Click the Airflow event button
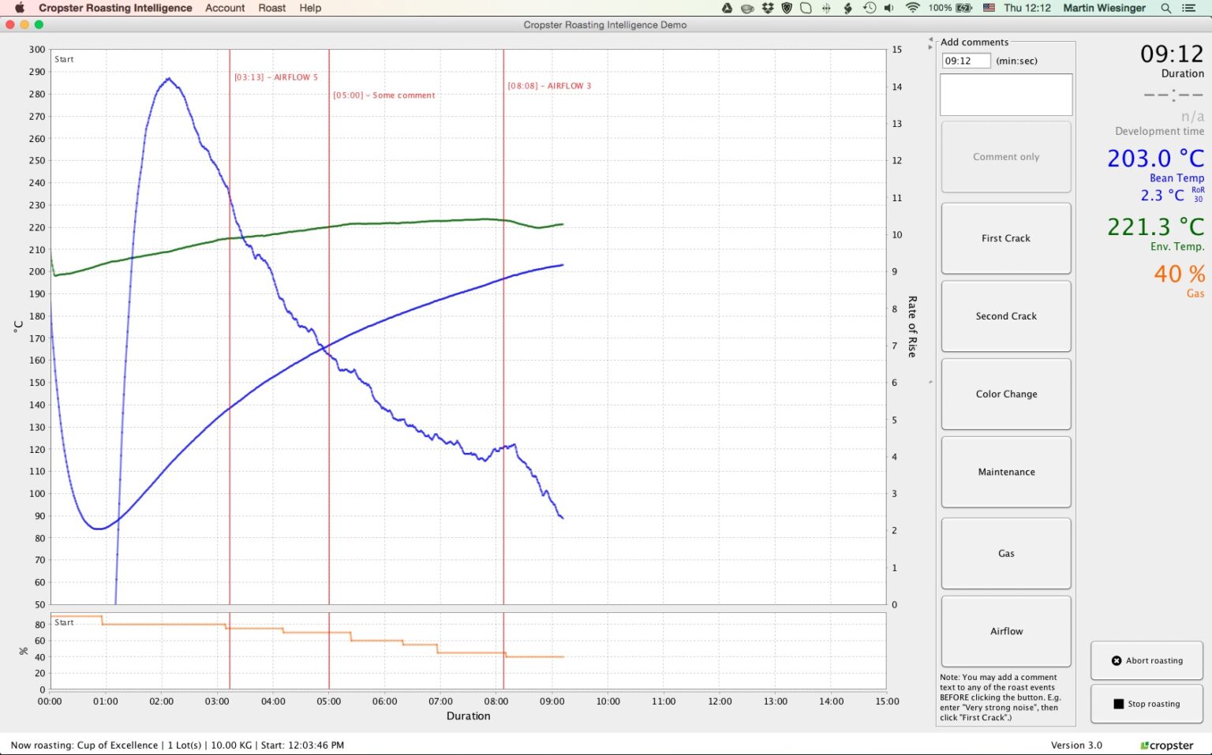The image size is (1212, 755). (x=1005, y=631)
